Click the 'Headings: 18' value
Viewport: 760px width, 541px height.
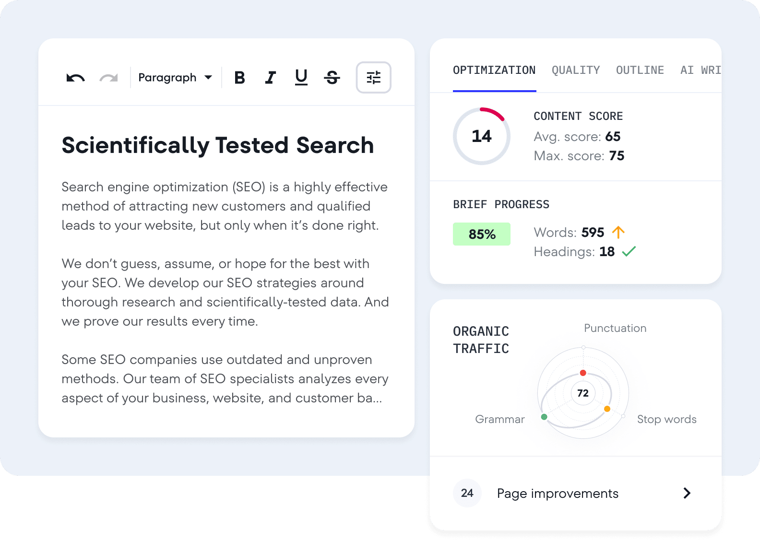click(x=574, y=252)
